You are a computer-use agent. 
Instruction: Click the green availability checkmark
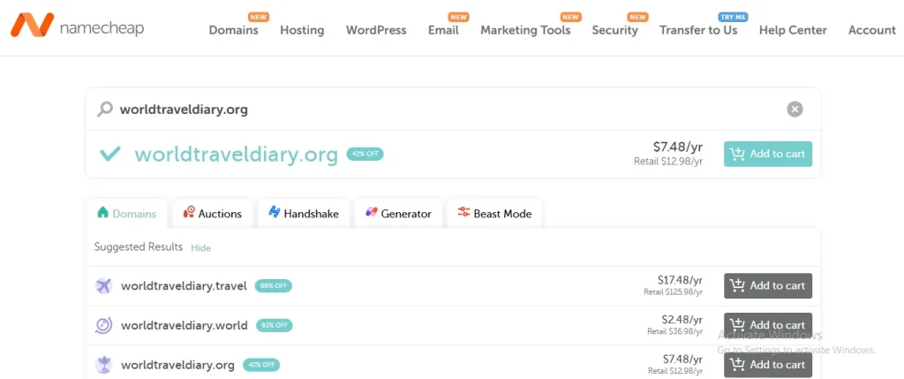[109, 155]
